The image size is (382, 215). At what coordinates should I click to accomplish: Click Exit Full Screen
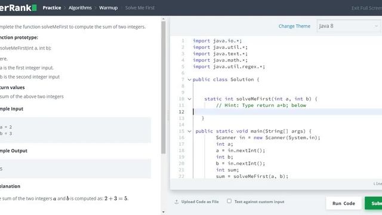click(x=366, y=8)
